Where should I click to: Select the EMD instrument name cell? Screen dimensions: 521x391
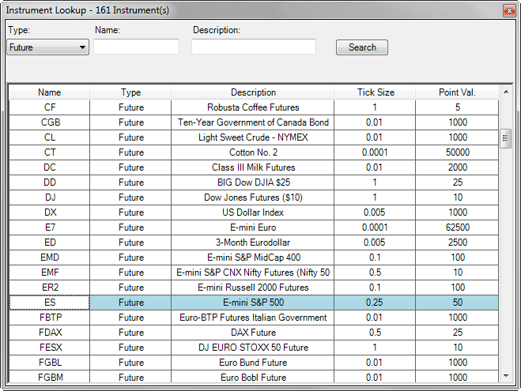[x=50, y=258]
